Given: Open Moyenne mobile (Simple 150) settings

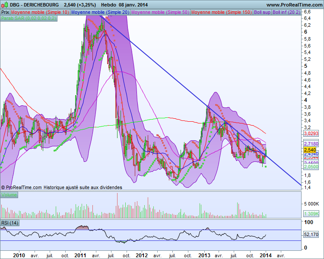Looking at the screenshot, I should tap(222, 12).
